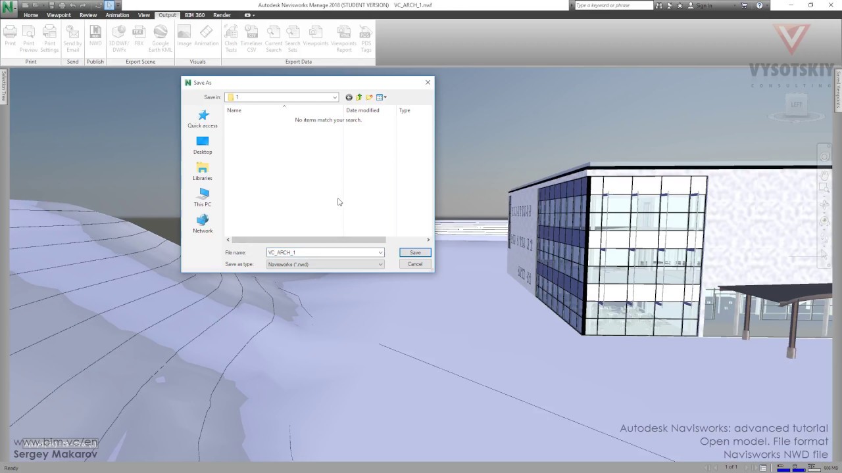Switch to the Viewpoint tab
Image resolution: width=842 pixels, height=473 pixels.
(59, 15)
